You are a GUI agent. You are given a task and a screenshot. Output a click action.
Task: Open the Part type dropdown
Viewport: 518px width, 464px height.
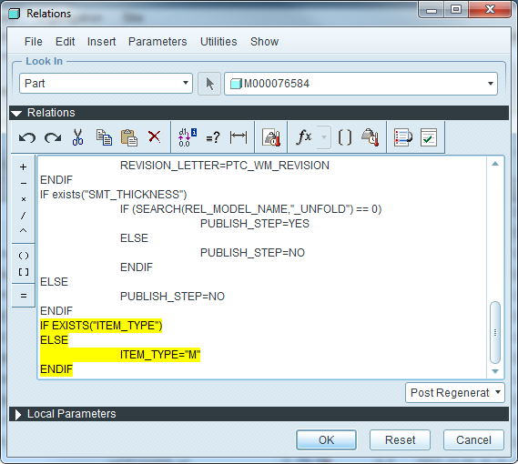click(106, 83)
